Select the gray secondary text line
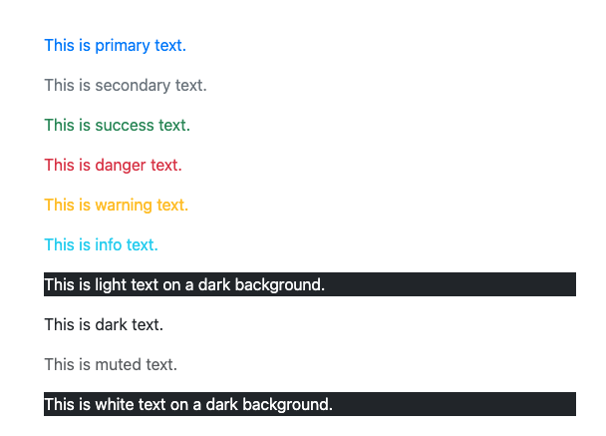Image resolution: width=606 pixels, height=436 pixels. [x=125, y=85]
